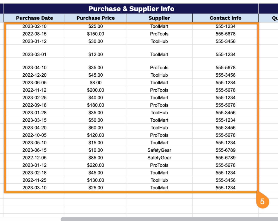Select ToolHub supplier in $130.00 row
This screenshot has width=278, height=221.
pyautogui.click(x=159, y=180)
